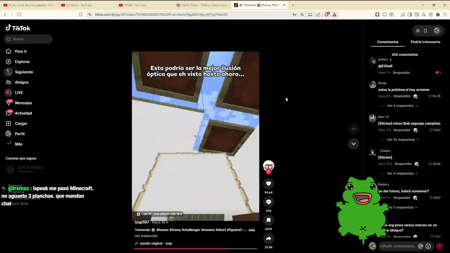Open comments via speech bubble icon

tap(269, 202)
